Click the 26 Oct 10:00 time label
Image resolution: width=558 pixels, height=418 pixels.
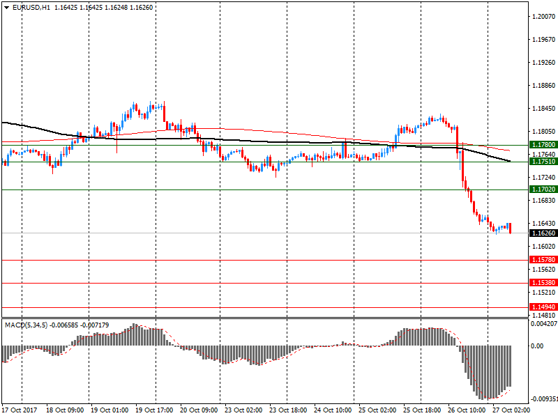point(467,410)
